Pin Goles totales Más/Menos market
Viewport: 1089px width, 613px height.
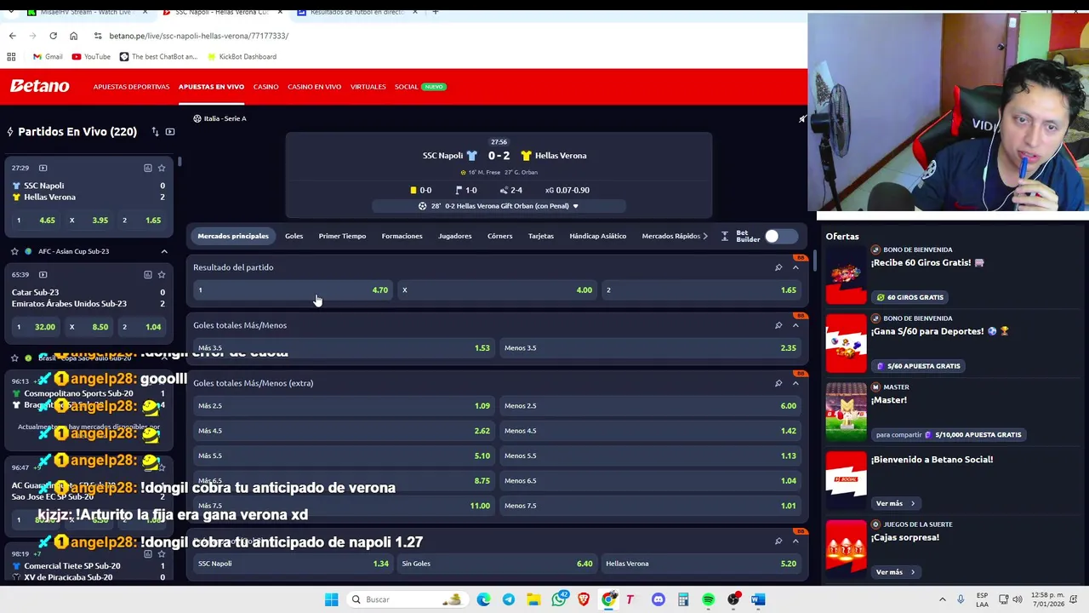click(778, 325)
